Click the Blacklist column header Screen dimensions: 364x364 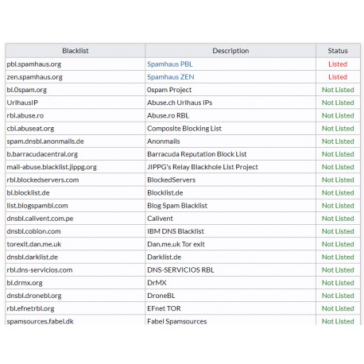(76, 51)
